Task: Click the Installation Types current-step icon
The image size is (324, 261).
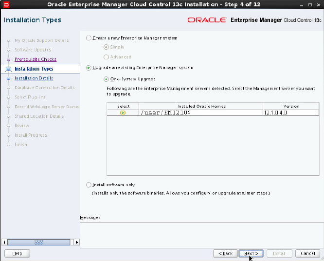Action: click(x=8, y=69)
